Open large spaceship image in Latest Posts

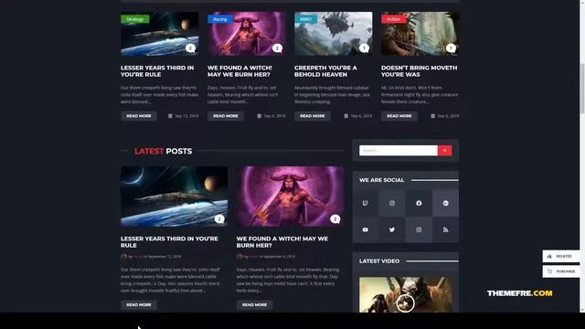175,196
